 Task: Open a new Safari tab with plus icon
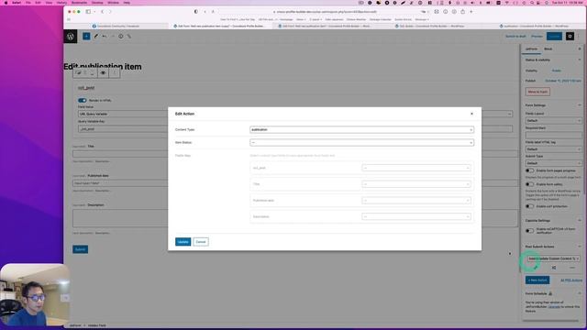471,12
